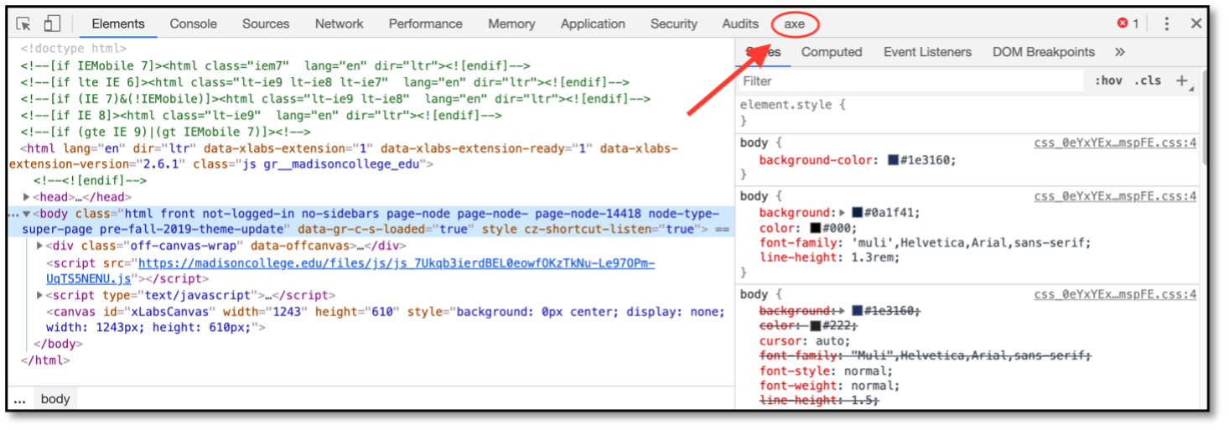Viewport: 1229px width, 430px height.
Task: Expand the text/javascript script node
Action: [x=41, y=295]
